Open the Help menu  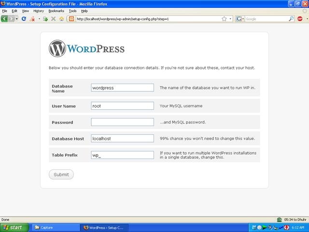84,11
